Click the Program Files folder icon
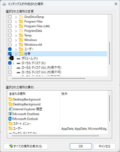The width and height of the screenshot is (120, 152). (x=21, y=22)
